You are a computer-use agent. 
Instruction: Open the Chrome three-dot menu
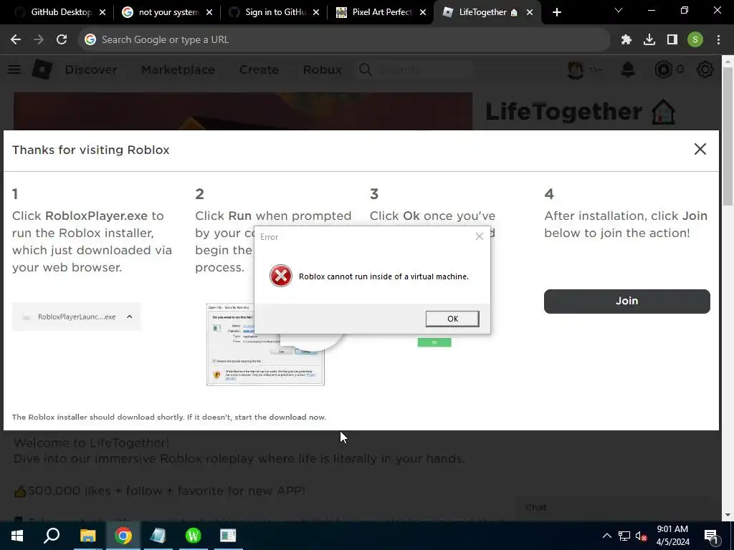pyautogui.click(x=718, y=40)
